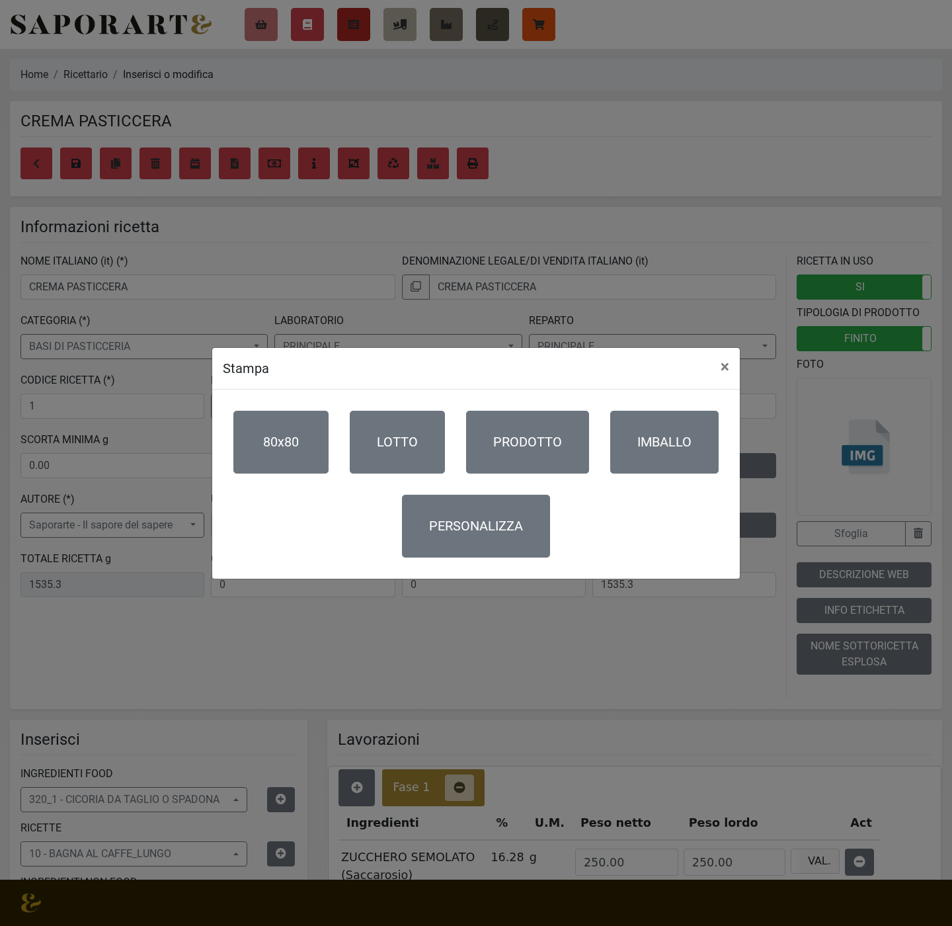This screenshot has width=952, height=926.
Task: Select the Fase 1 tab
Action: pyautogui.click(x=411, y=788)
